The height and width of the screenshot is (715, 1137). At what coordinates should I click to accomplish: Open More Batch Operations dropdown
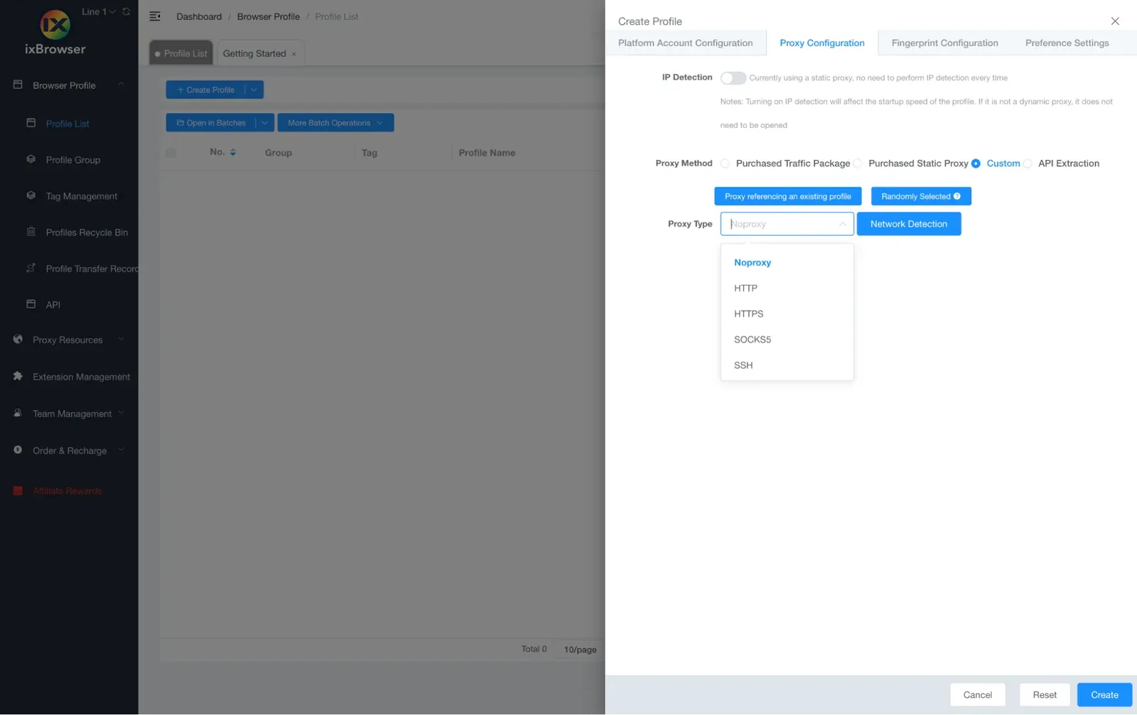tap(335, 123)
